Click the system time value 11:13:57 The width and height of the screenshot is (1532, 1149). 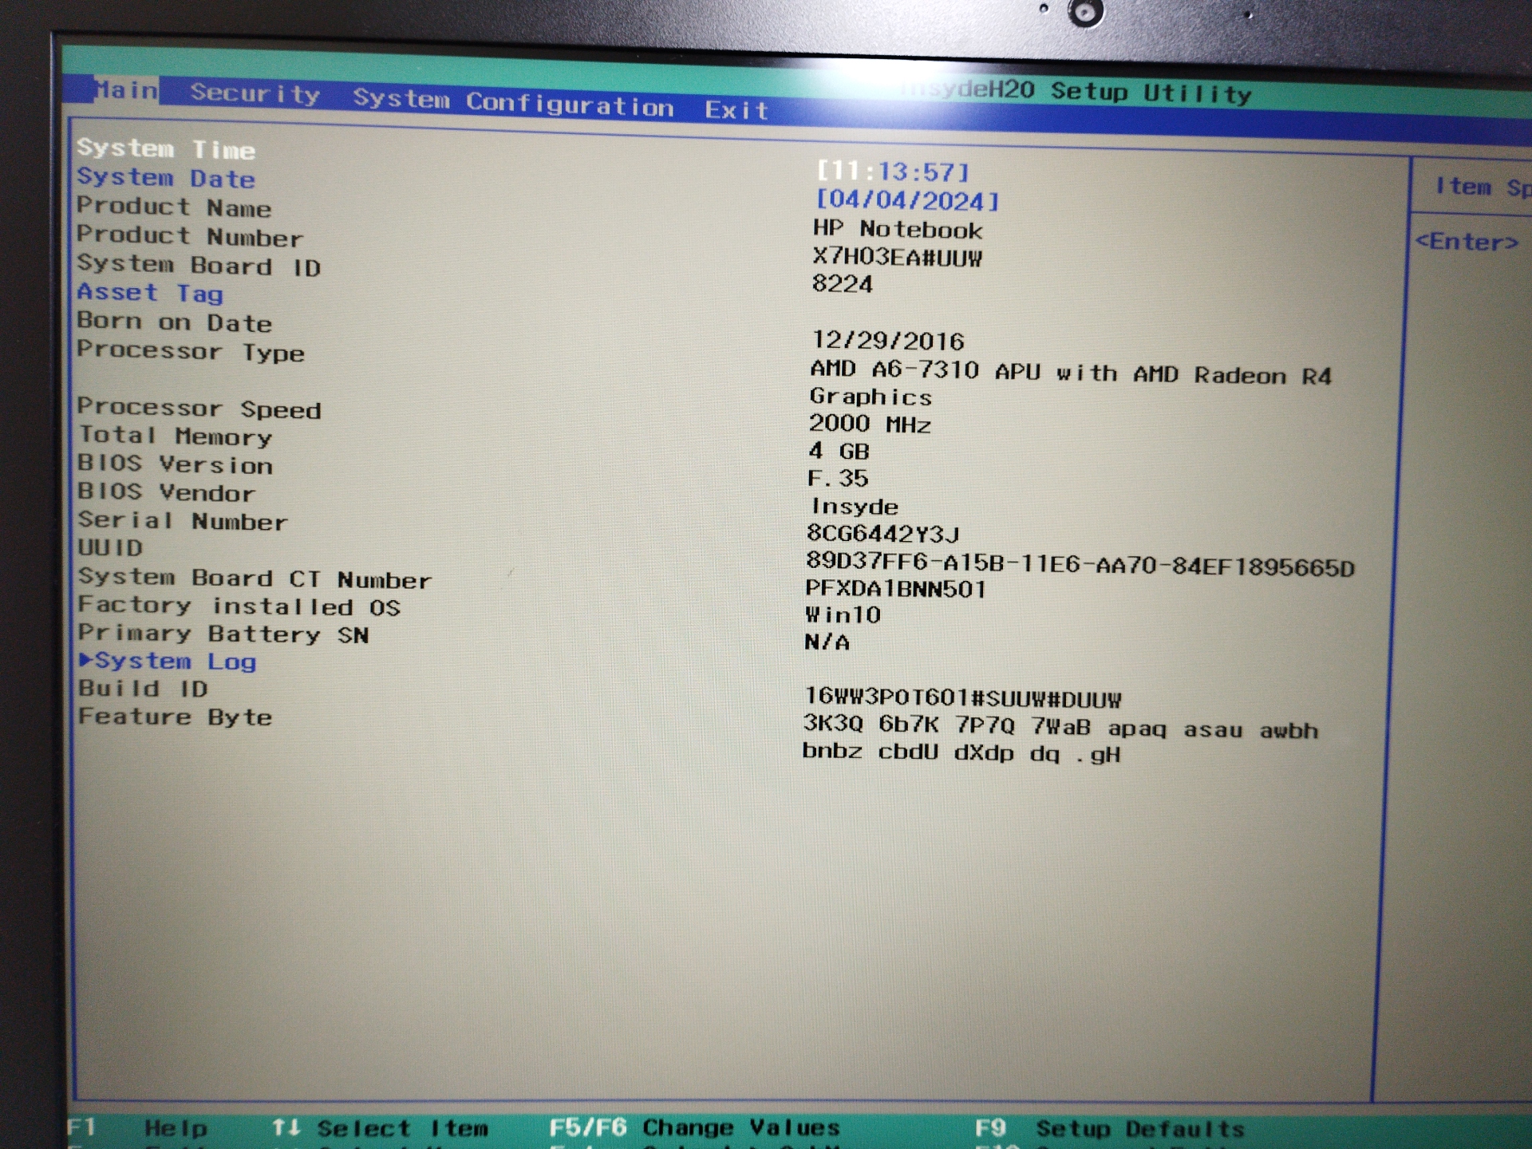pos(893,172)
